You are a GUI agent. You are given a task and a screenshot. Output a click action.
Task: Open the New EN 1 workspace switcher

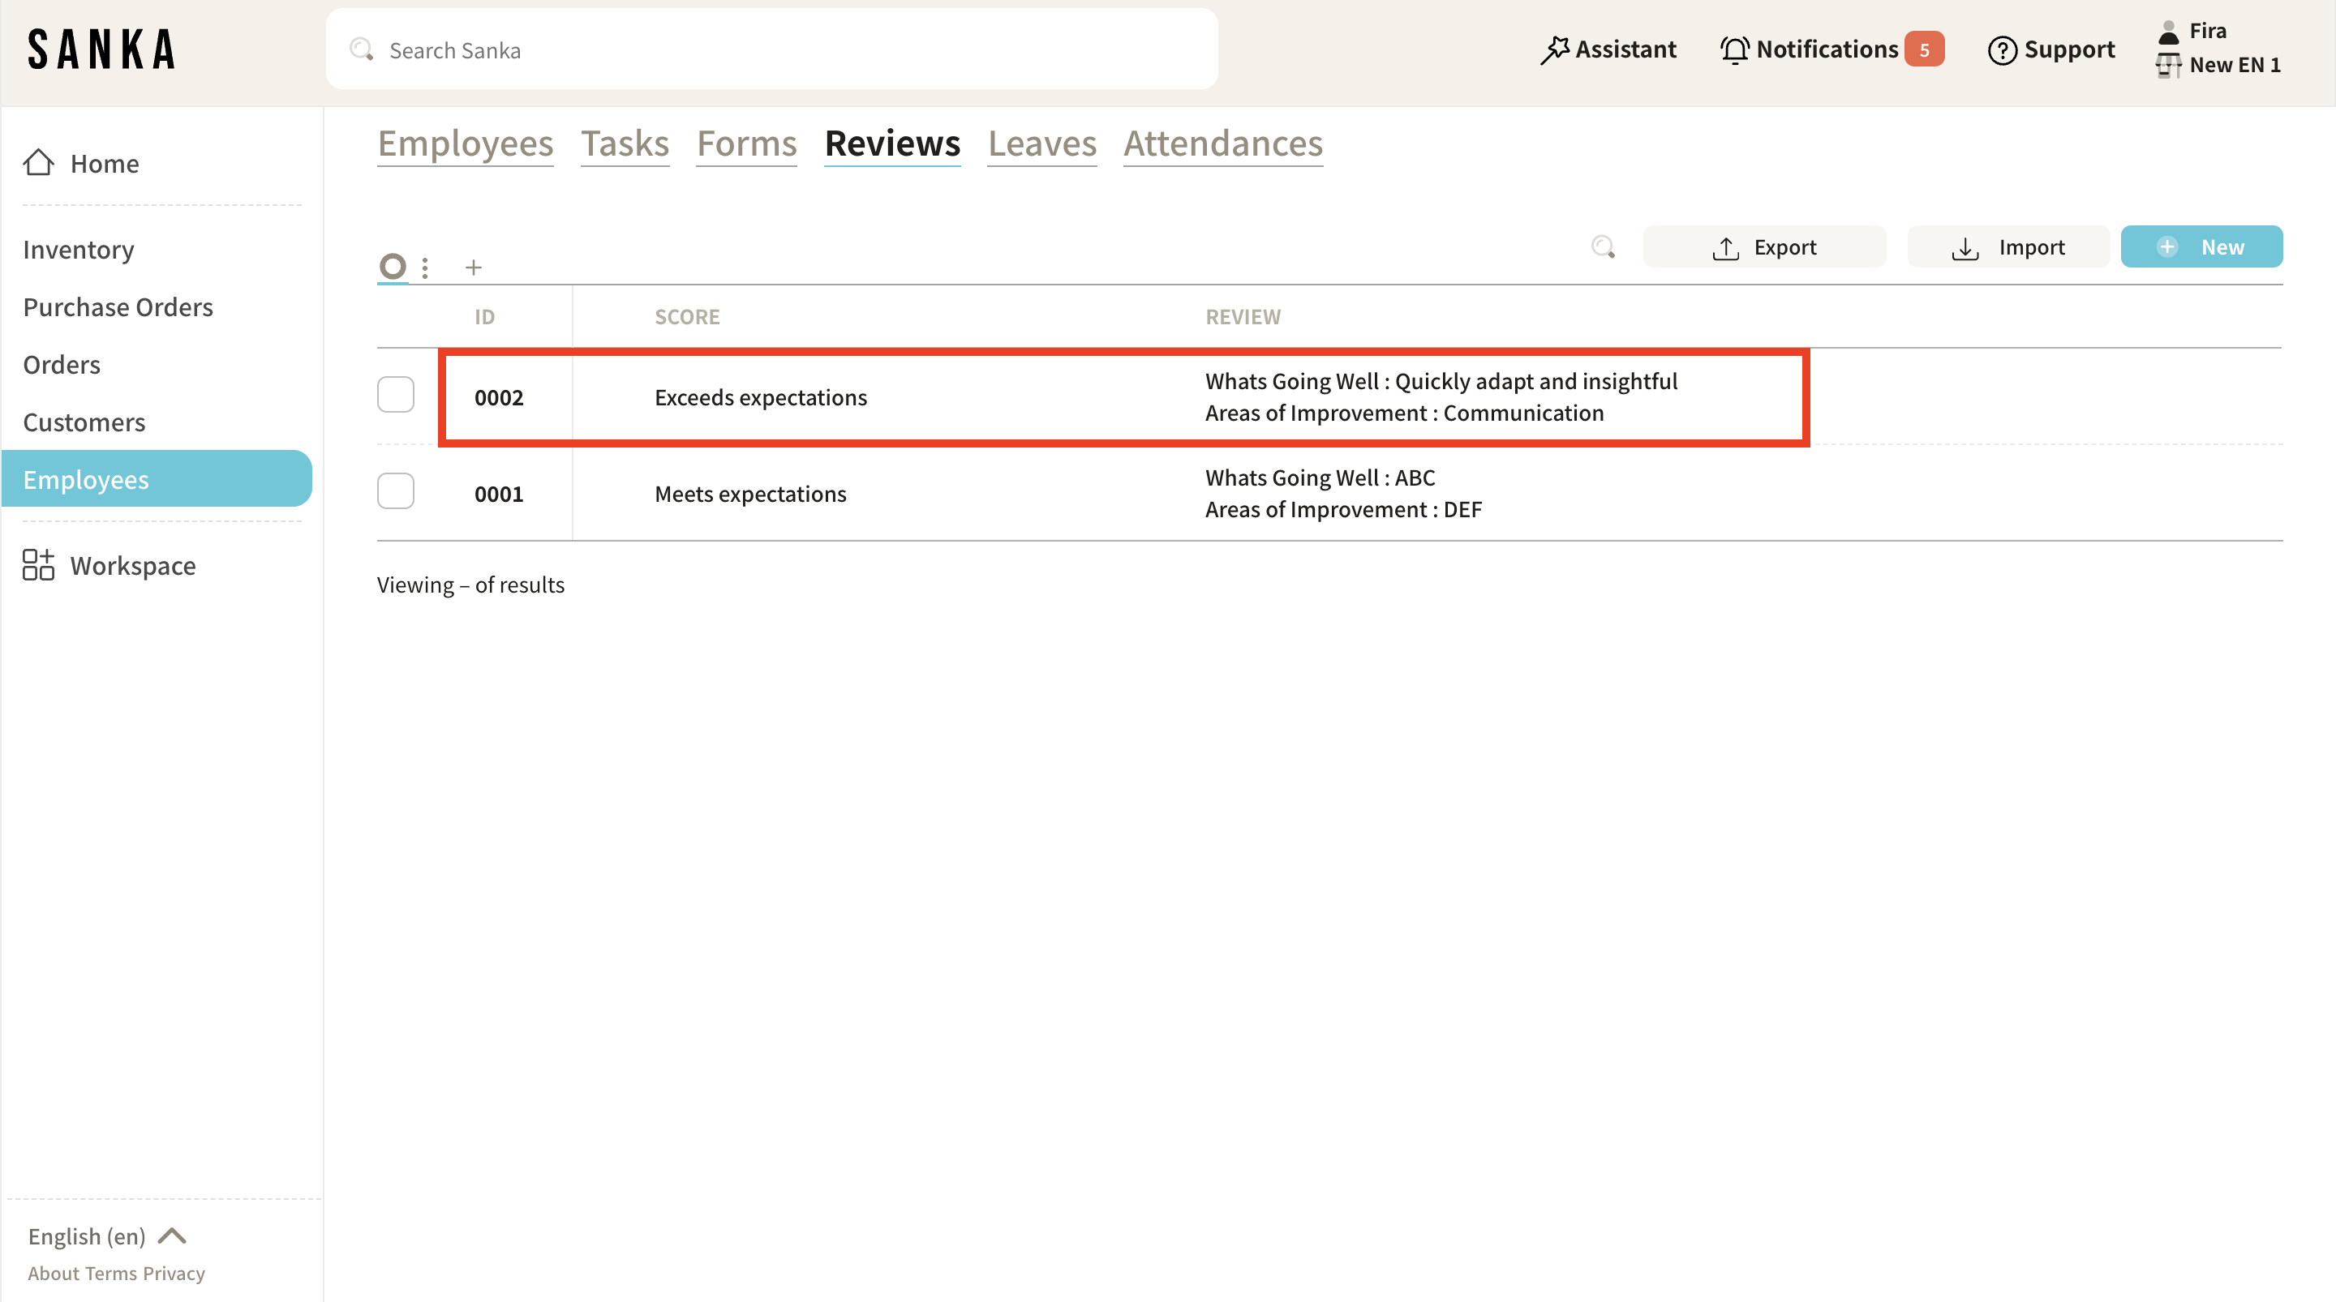tap(2218, 66)
